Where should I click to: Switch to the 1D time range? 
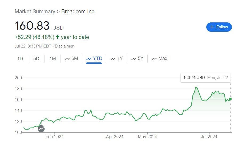(20, 59)
